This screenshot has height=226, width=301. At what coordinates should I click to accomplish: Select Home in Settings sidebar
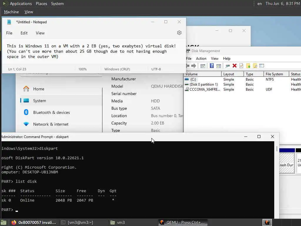point(61,89)
